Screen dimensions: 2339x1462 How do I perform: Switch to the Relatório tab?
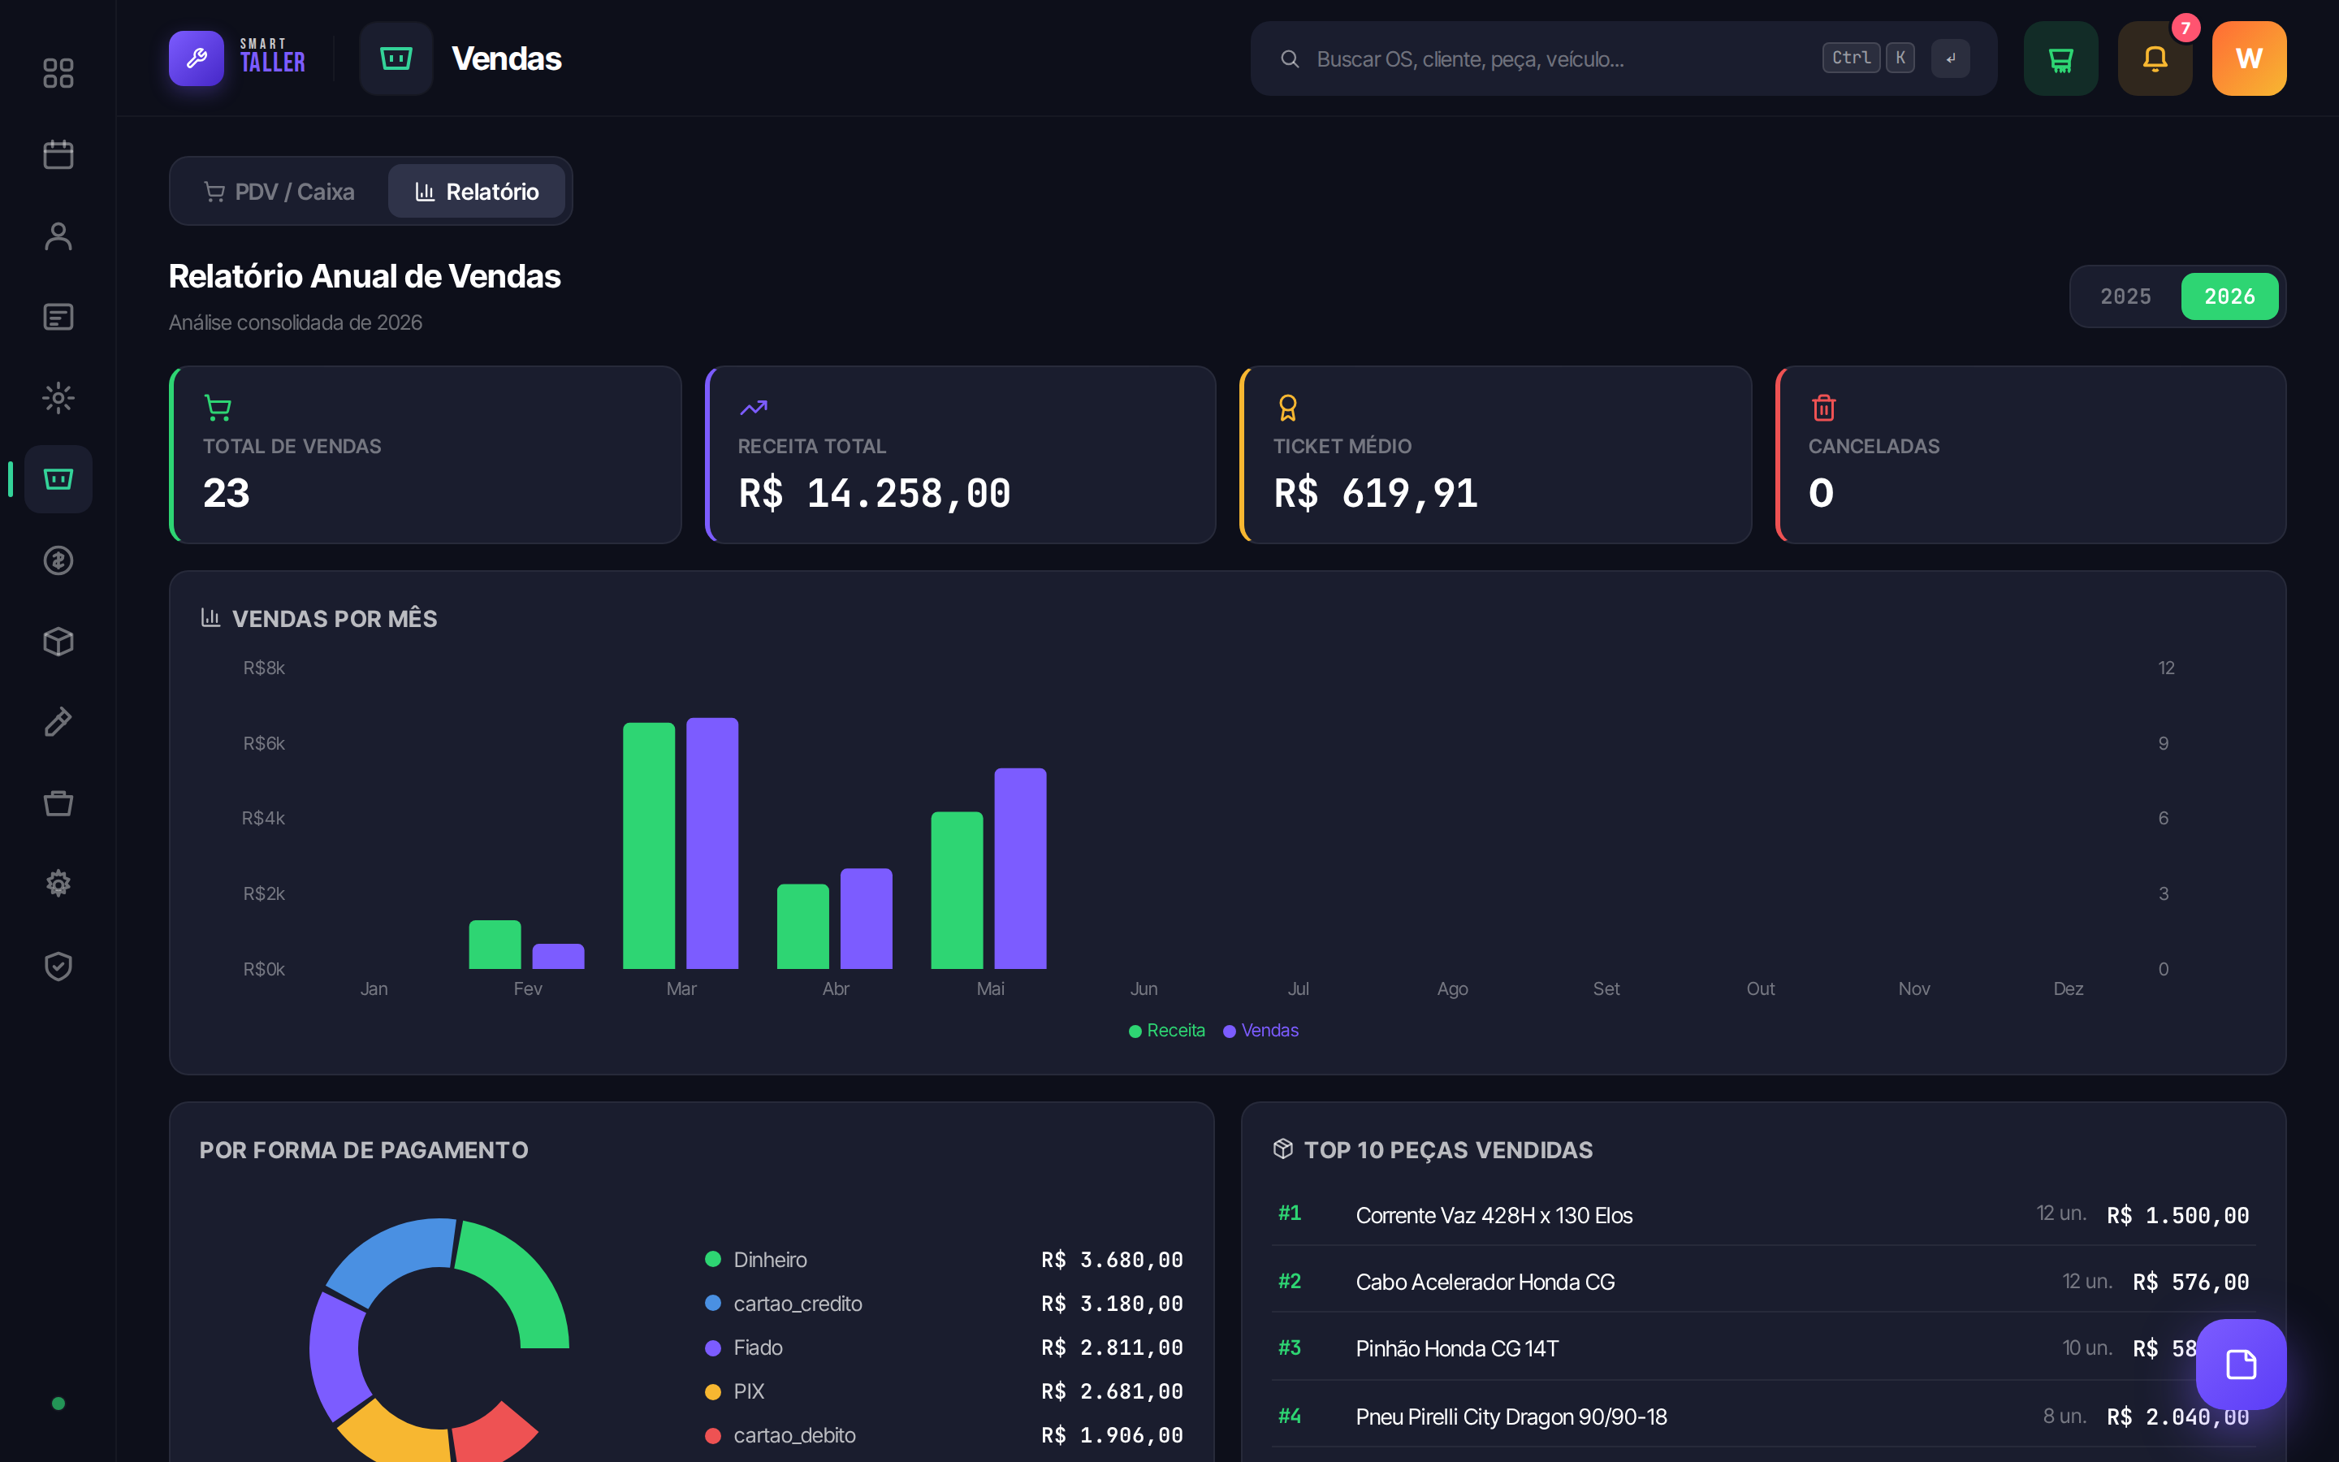click(x=477, y=192)
